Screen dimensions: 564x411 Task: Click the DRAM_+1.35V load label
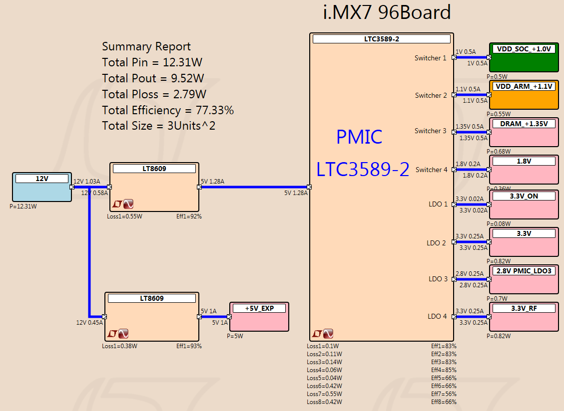tap(524, 124)
